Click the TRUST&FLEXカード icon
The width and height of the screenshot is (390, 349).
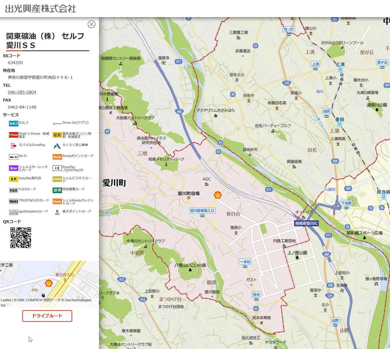coord(13,201)
